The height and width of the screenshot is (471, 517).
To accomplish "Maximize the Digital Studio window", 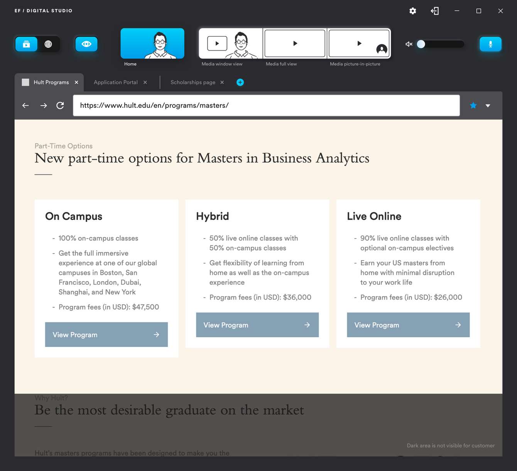I will pyautogui.click(x=479, y=11).
